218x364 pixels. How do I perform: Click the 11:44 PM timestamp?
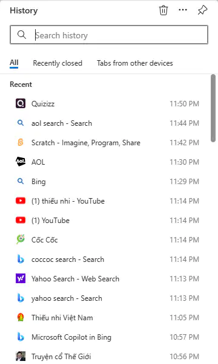coord(184,123)
